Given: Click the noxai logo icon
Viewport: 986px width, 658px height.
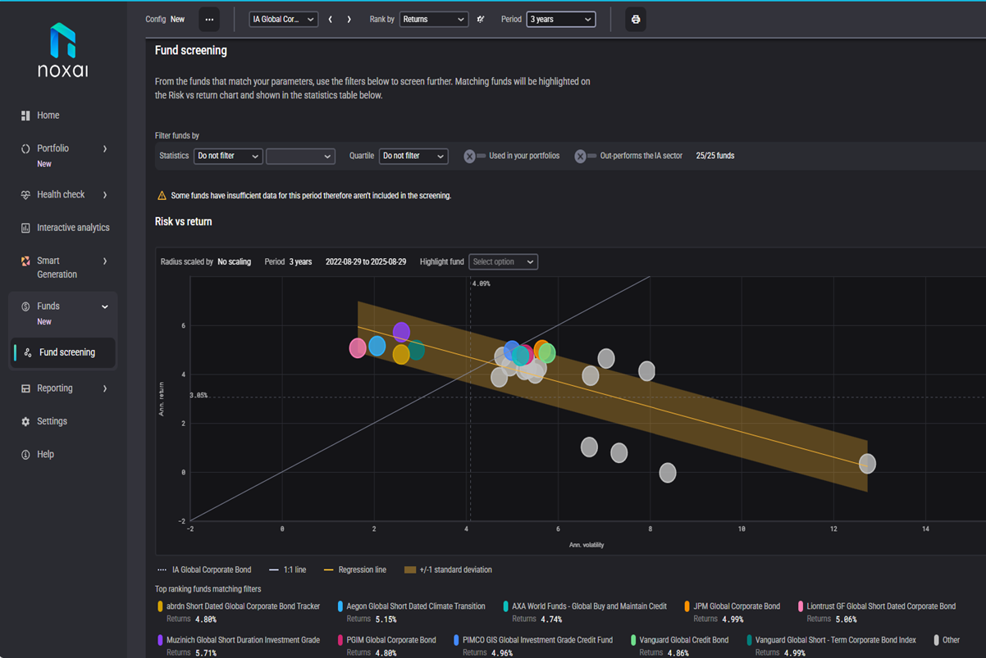Looking at the screenshot, I should pos(62,41).
